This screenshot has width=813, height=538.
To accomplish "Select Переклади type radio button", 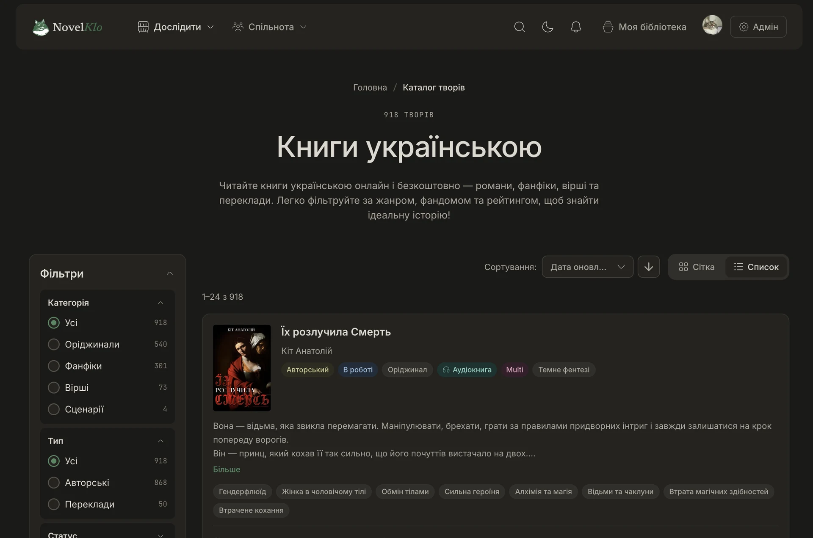I will 54,504.
